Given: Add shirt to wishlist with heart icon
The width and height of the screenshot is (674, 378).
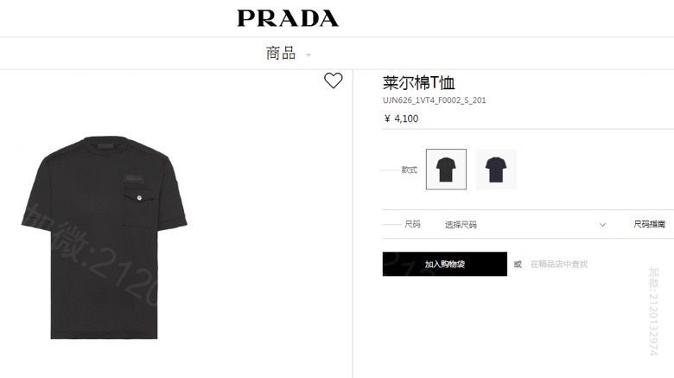Looking at the screenshot, I should point(334,80).
